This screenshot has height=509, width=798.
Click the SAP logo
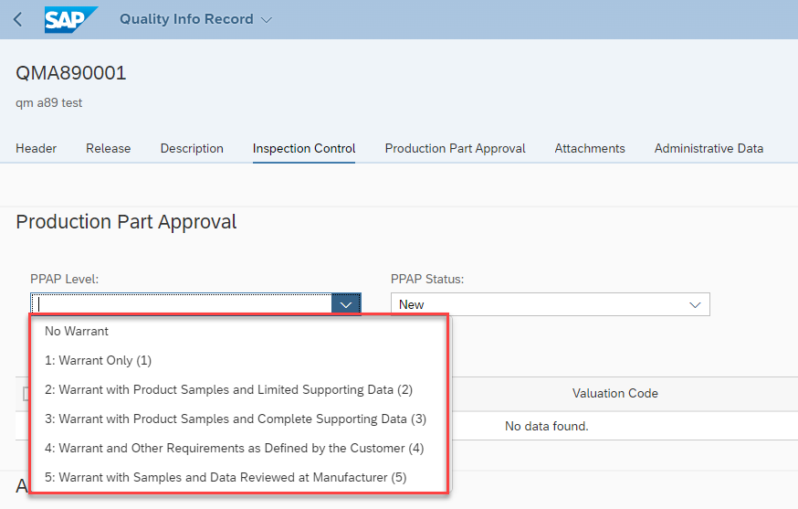69,19
